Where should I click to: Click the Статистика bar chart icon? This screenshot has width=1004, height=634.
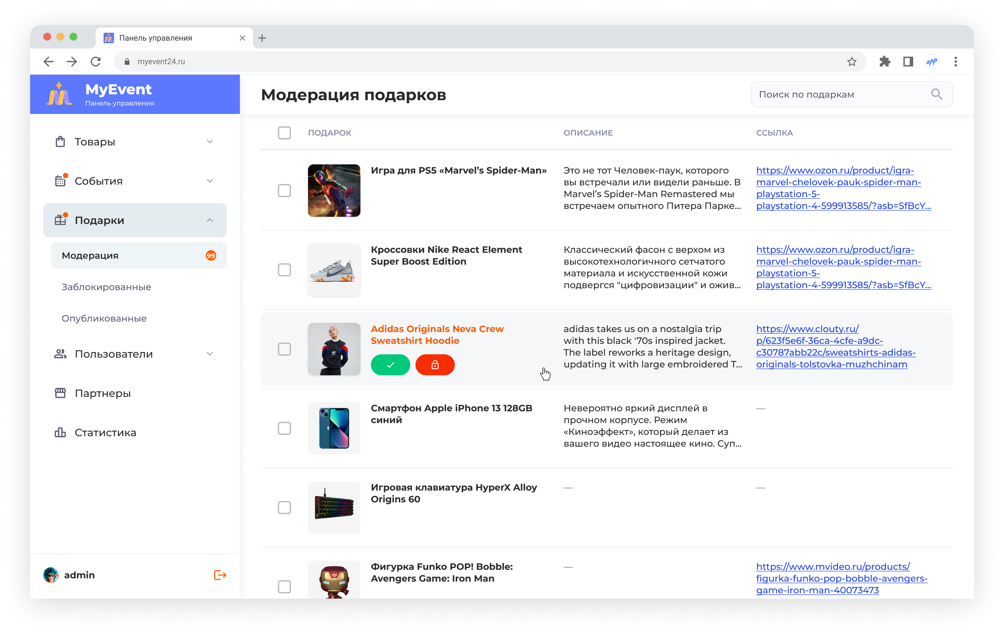click(60, 432)
